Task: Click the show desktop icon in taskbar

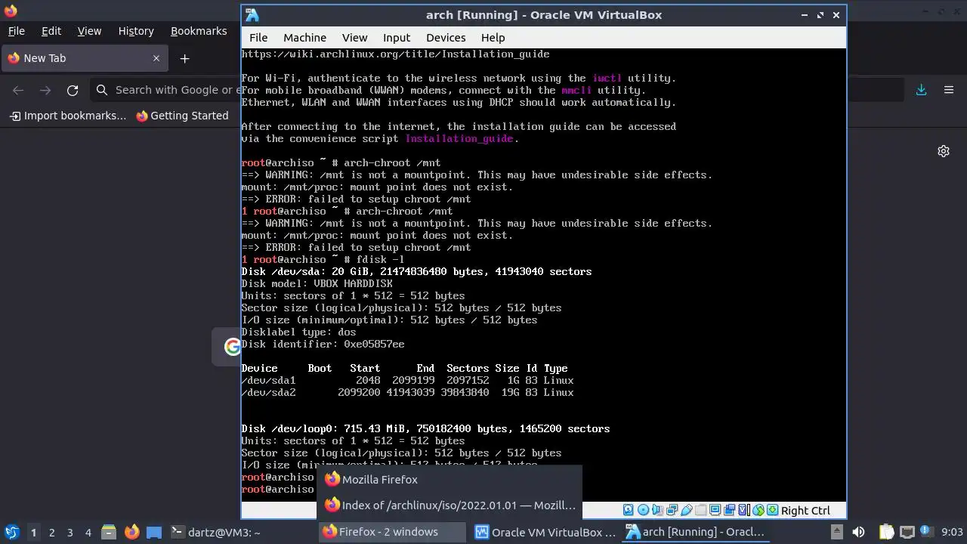Action: pos(154,532)
